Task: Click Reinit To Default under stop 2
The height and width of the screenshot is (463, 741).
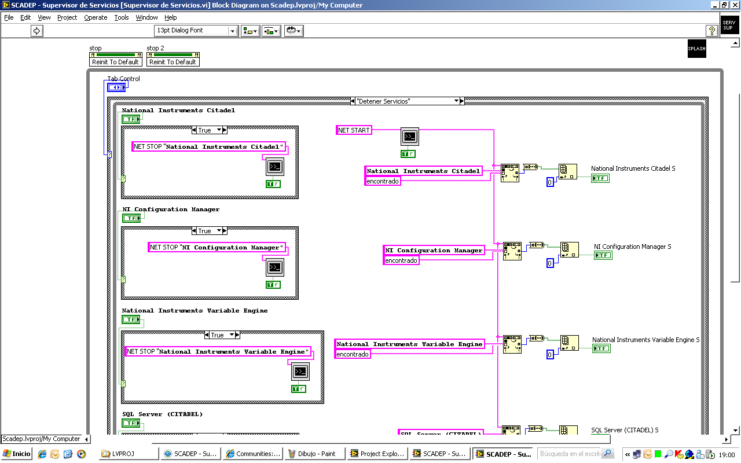Action: [173, 62]
